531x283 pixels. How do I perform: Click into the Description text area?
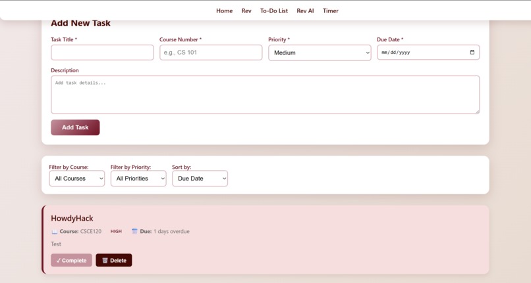click(x=265, y=95)
